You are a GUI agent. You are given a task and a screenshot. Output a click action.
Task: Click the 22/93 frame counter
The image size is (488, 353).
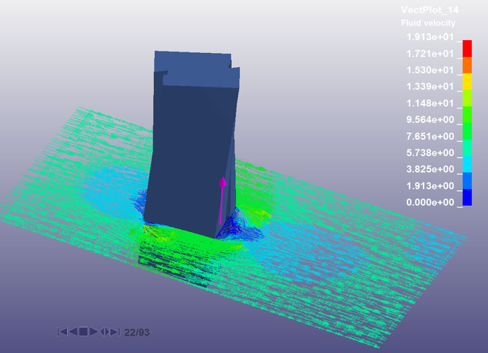tap(137, 333)
